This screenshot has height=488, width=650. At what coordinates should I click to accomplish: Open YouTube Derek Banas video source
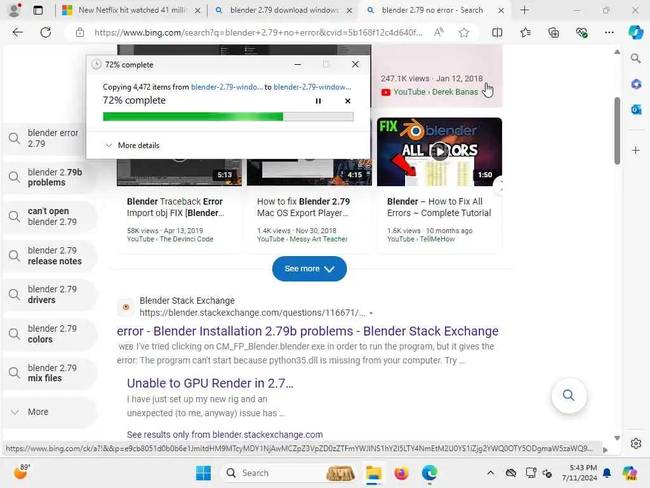(430, 92)
